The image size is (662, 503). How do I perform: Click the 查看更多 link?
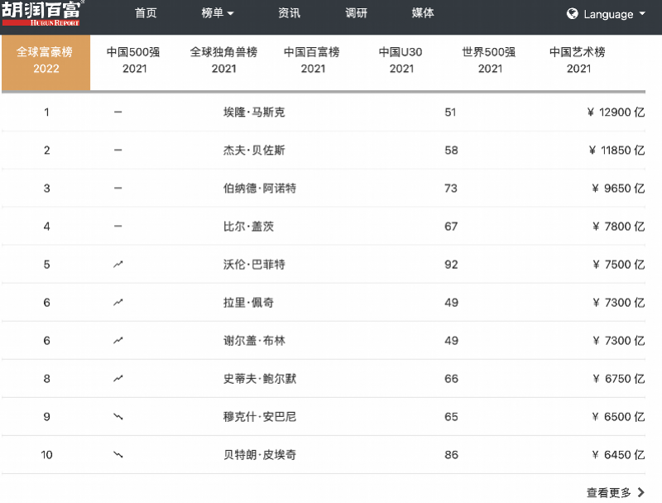pyautogui.click(x=609, y=493)
